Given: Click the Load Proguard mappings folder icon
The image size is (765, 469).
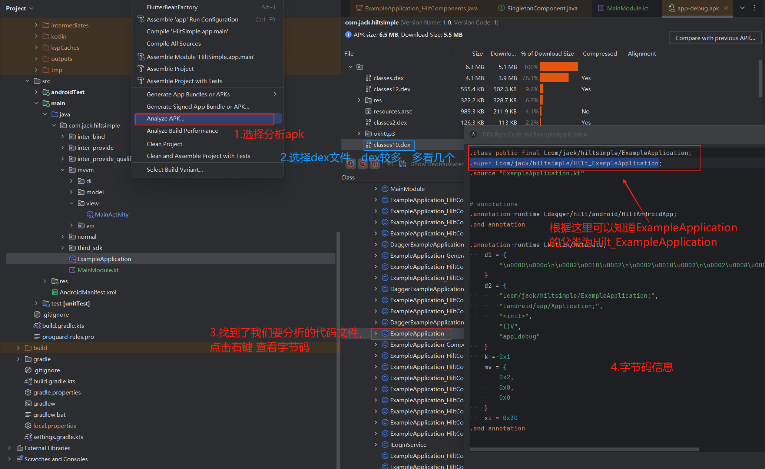Looking at the screenshot, I should click(x=402, y=164).
